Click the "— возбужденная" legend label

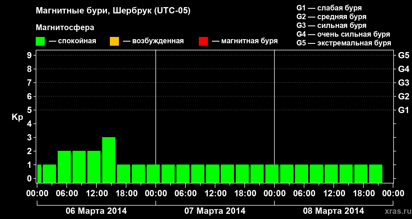tap(153, 41)
